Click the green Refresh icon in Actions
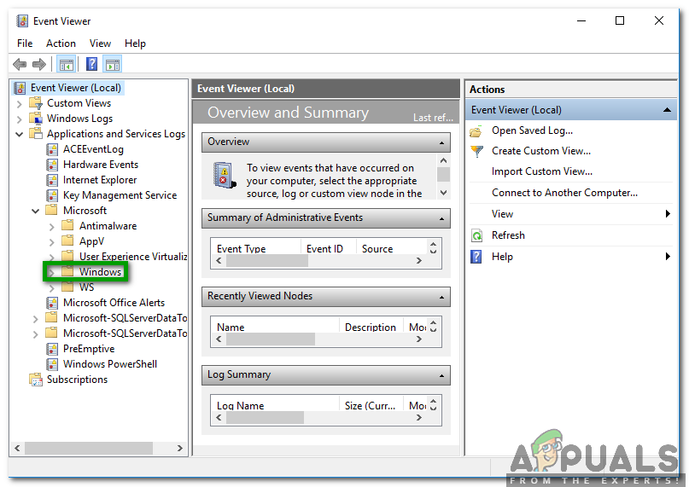Screen dimensions: 689x487 476,235
